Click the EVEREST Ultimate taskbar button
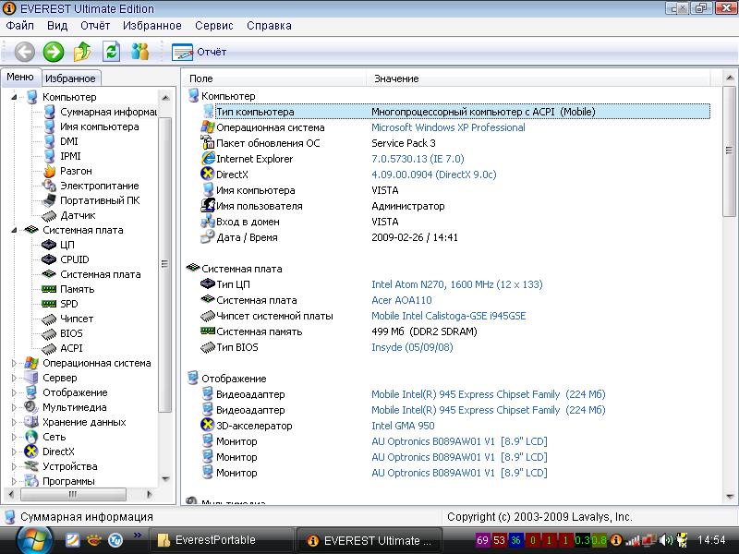 370,540
